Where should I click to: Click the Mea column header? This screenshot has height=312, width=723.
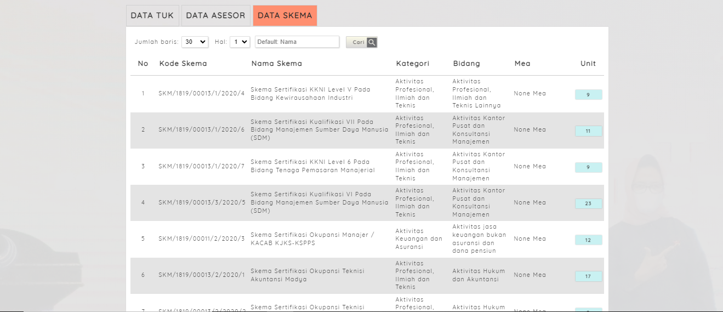pyautogui.click(x=522, y=64)
